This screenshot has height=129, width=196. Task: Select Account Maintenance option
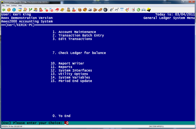pos(77,32)
